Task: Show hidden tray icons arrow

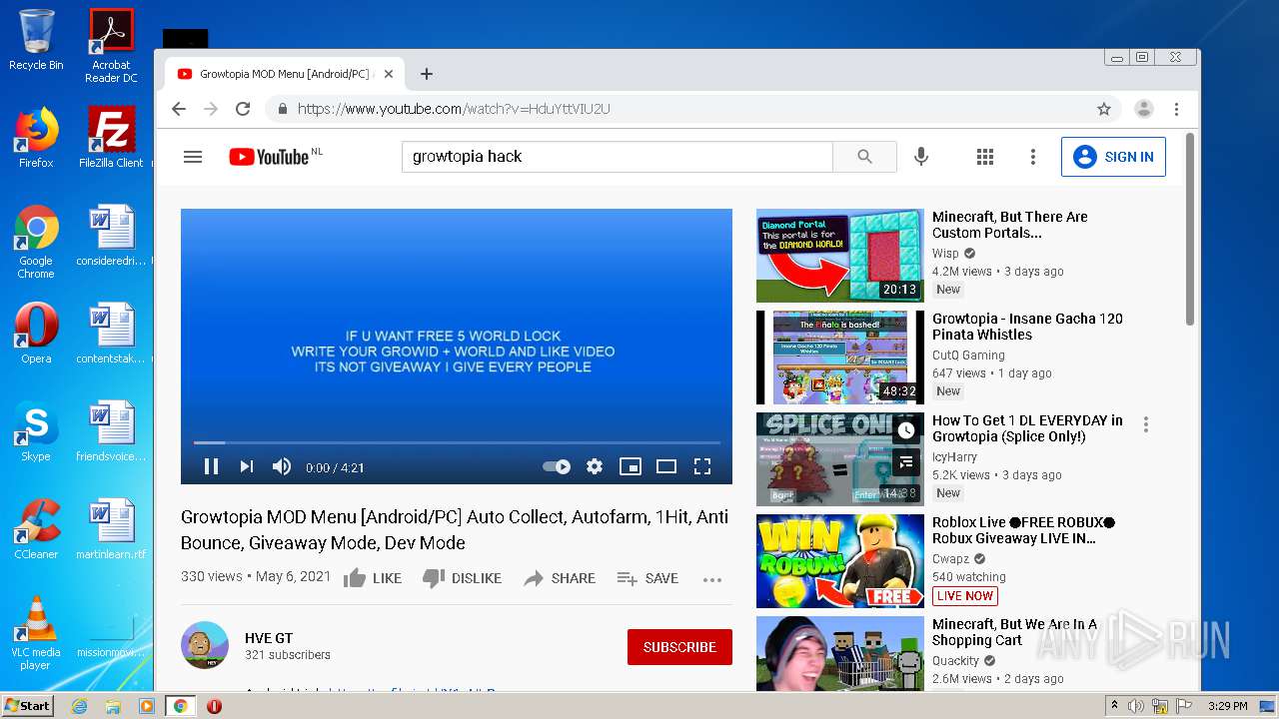Action: click(x=1114, y=706)
